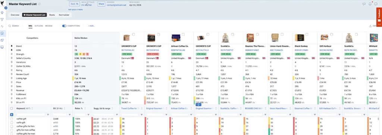Switch to the Normalizer tab

tap(64, 15)
